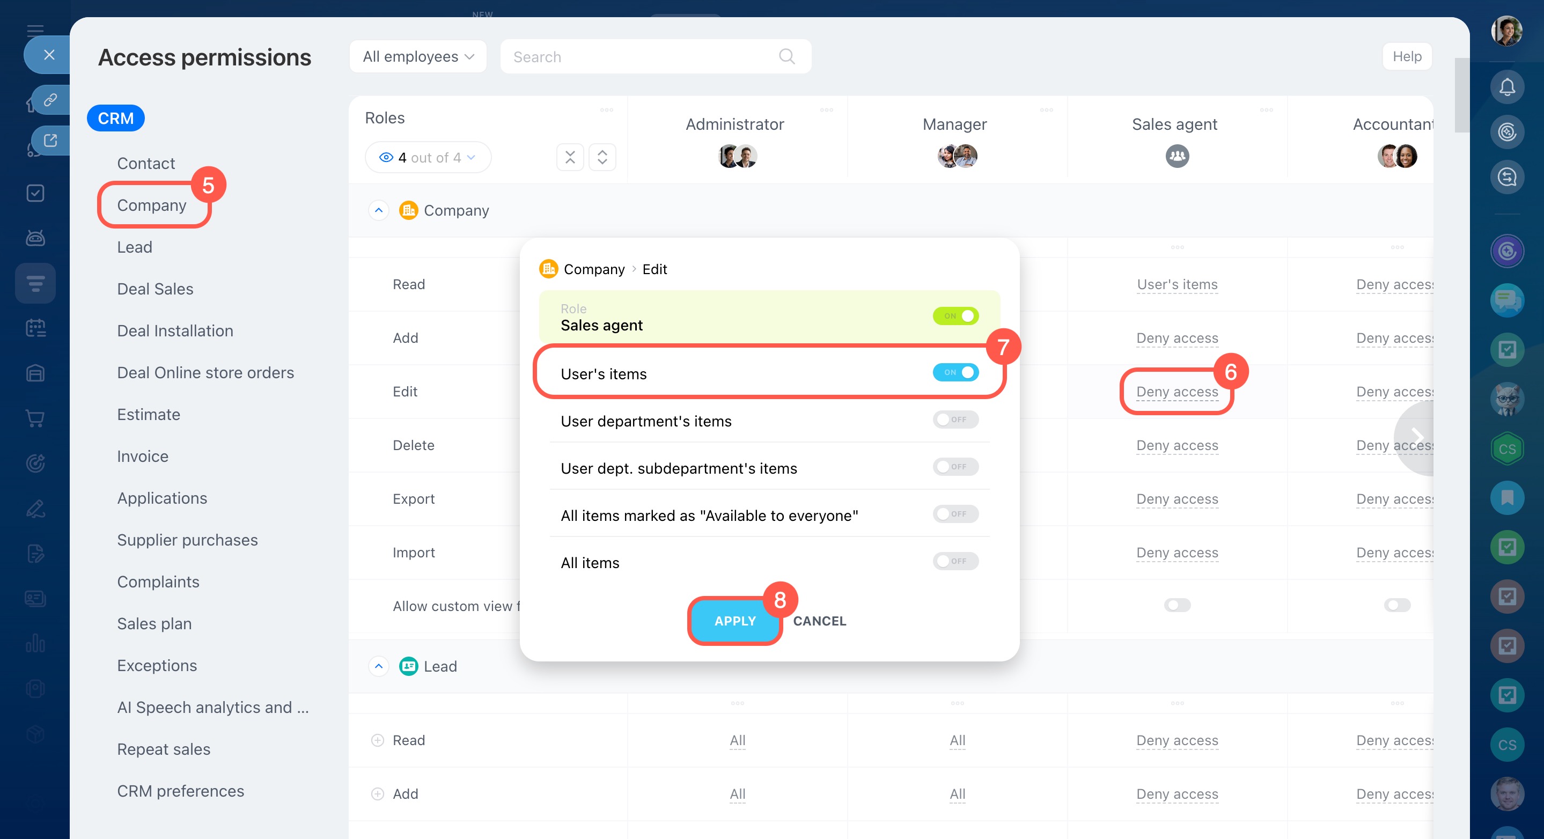Enable User department's items toggle
The width and height of the screenshot is (1544, 839).
point(955,420)
